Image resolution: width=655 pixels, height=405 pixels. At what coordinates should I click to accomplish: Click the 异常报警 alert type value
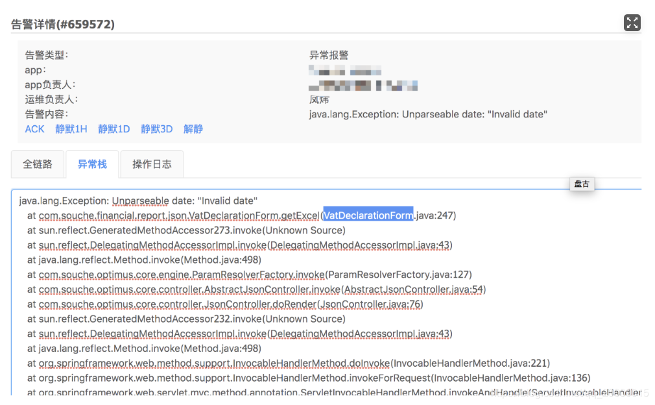329,55
